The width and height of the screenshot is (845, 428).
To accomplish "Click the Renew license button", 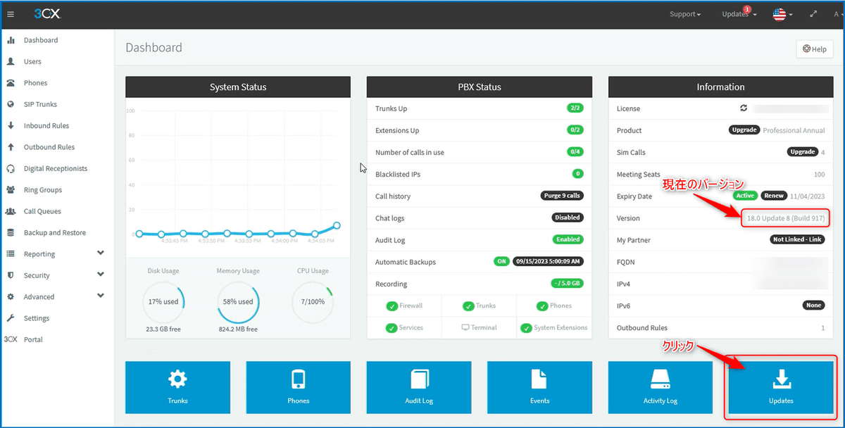I will click(773, 196).
